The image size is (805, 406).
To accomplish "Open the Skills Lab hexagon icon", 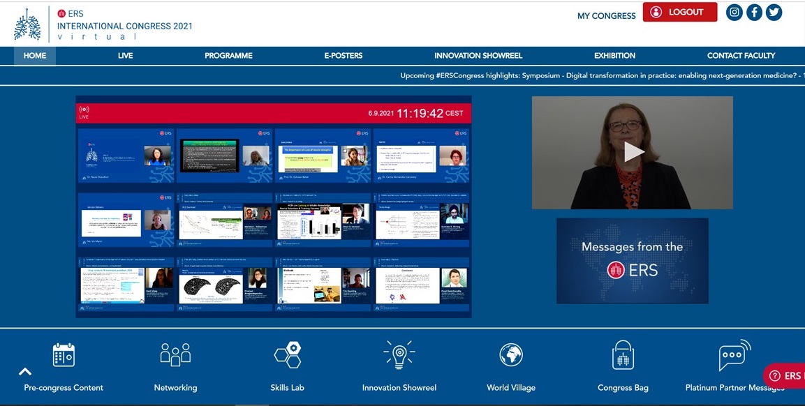I will (x=288, y=354).
